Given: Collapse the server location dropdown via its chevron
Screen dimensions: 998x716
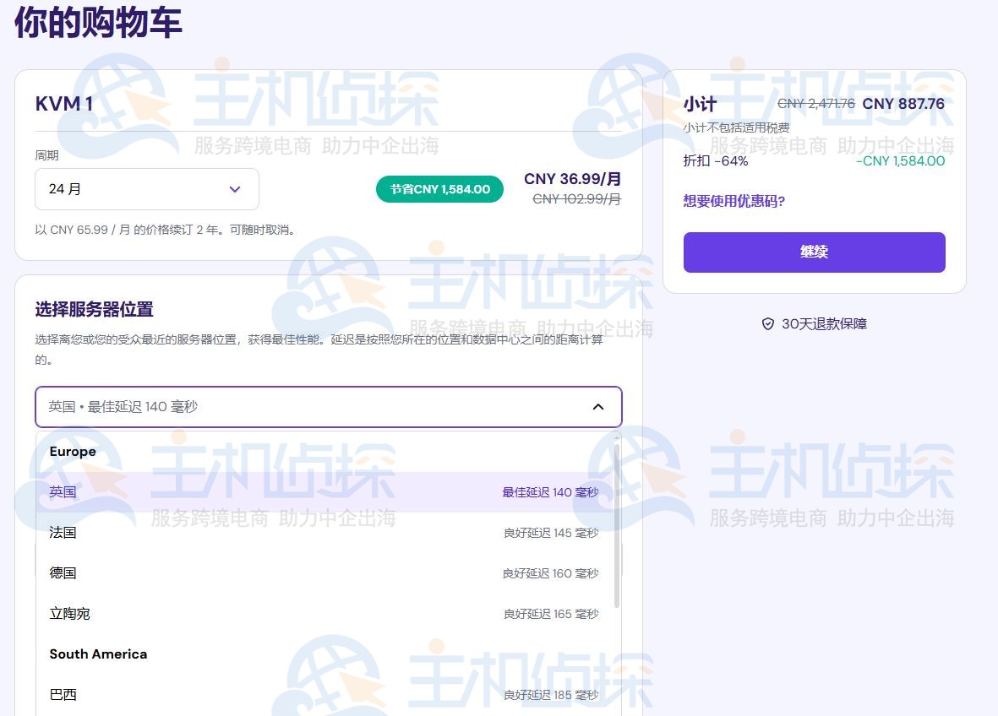Looking at the screenshot, I should (598, 406).
